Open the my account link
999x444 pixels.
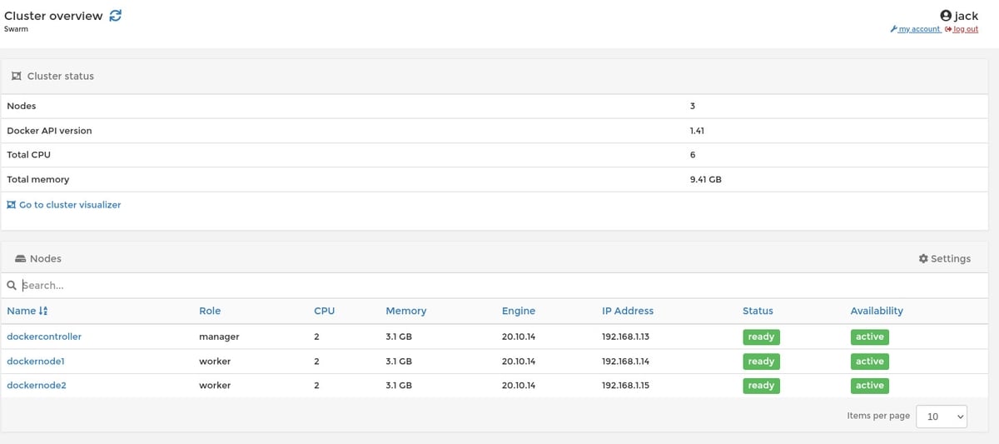point(916,29)
